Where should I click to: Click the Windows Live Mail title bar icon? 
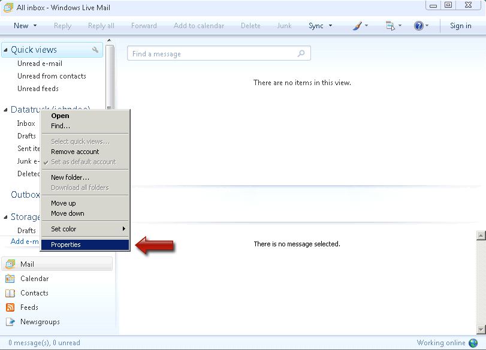pyautogui.click(x=8, y=7)
